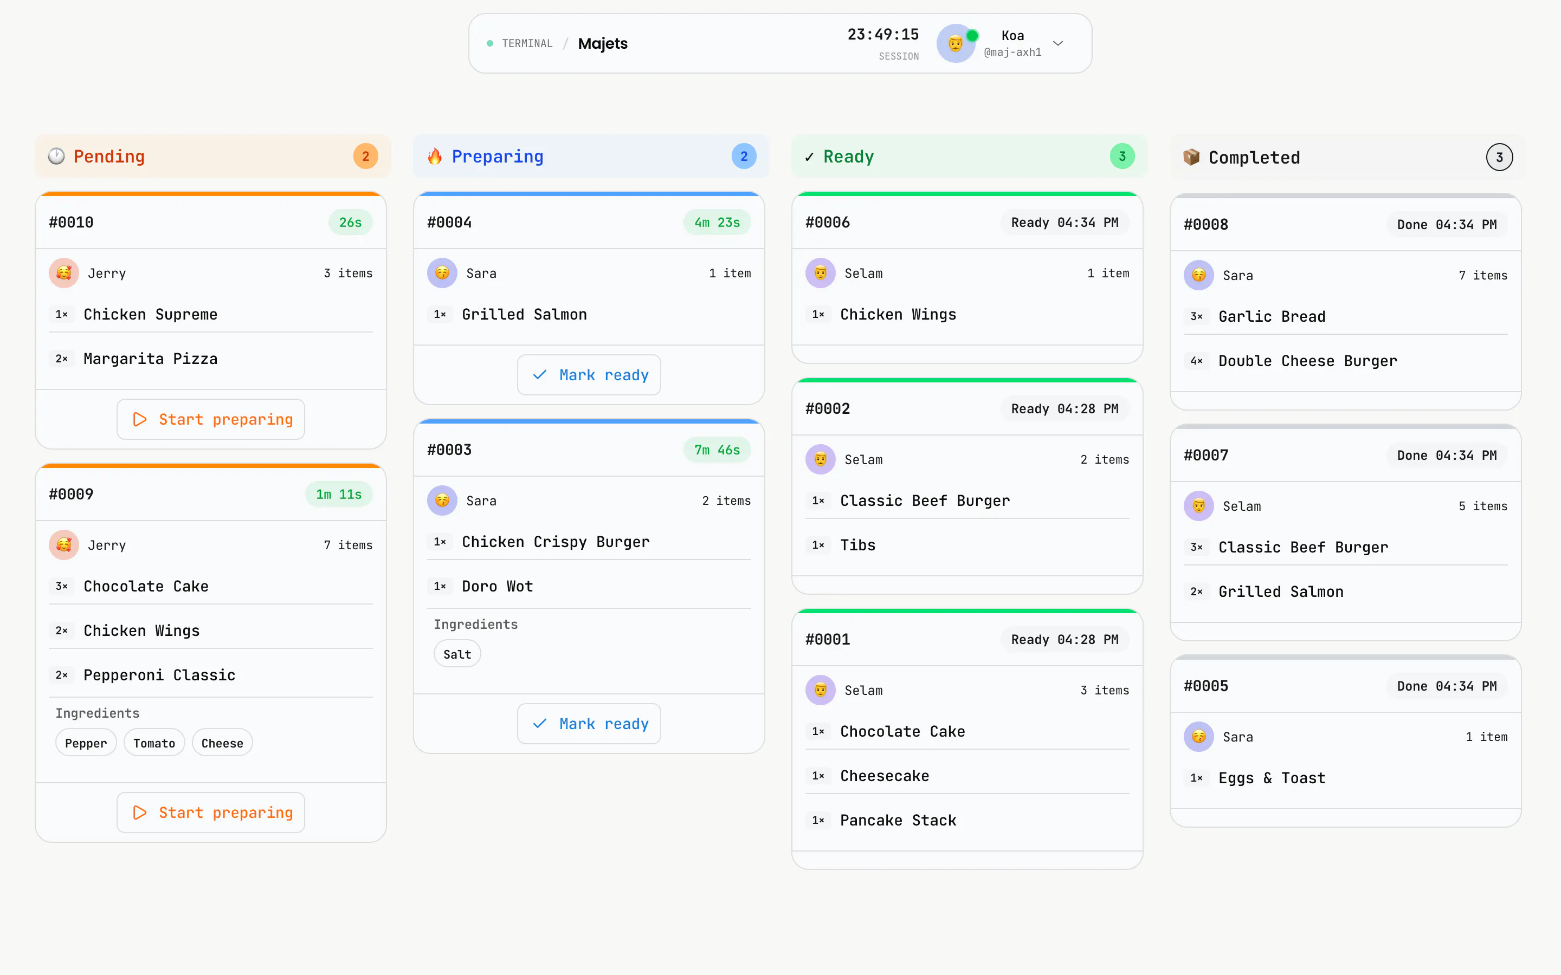
Task: Click the 26s timer on order #0010
Action: (350, 222)
